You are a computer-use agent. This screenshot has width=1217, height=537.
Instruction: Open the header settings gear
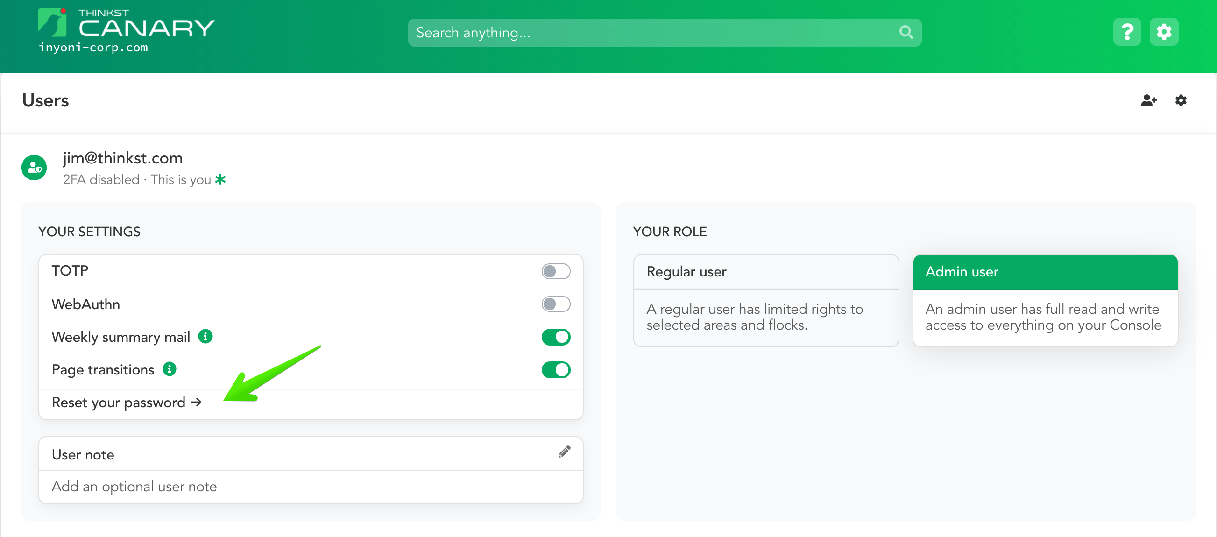tap(1164, 32)
